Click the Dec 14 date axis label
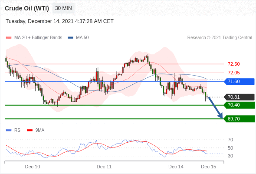Screen dimensions: 256x174 click(x=176, y=167)
